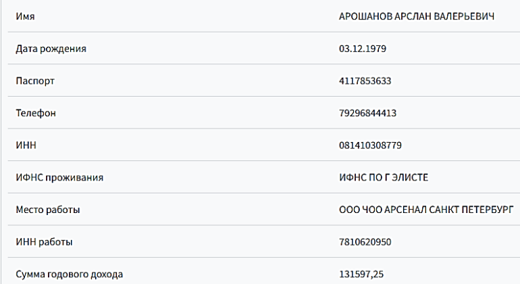Click the Место работы label
Screen dimensions: 520x284
coord(48,210)
